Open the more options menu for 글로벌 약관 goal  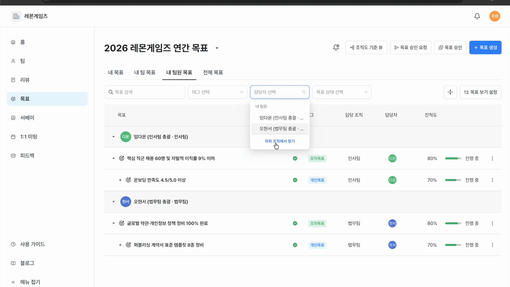pos(492,223)
